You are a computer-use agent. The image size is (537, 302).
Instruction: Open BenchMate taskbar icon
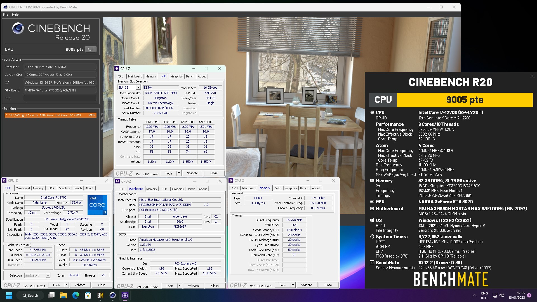click(x=100, y=295)
